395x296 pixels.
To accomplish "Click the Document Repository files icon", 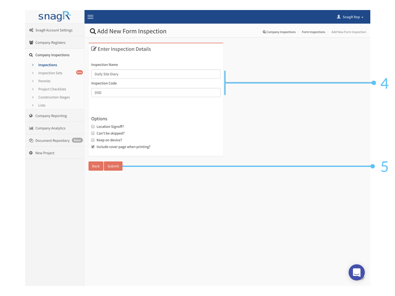I will 31,140.
